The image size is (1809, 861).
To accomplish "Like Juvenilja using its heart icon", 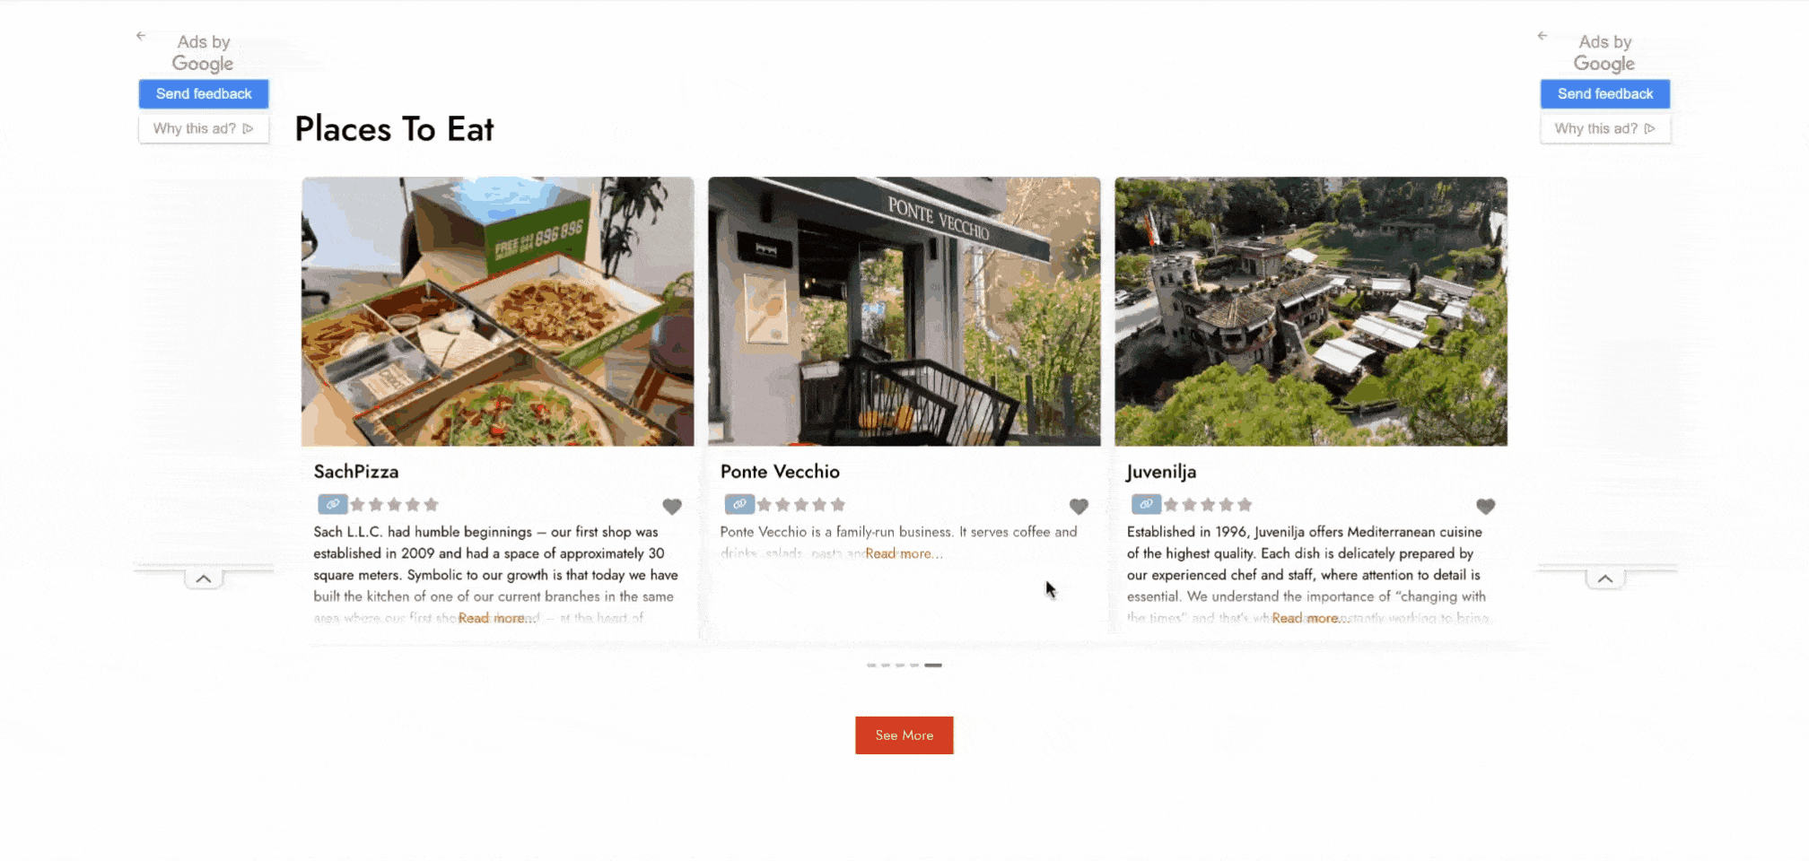I will point(1485,507).
